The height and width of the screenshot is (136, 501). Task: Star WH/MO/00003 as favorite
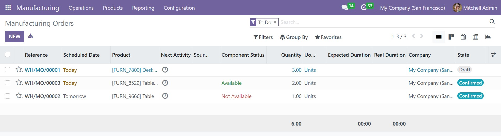point(19,83)
